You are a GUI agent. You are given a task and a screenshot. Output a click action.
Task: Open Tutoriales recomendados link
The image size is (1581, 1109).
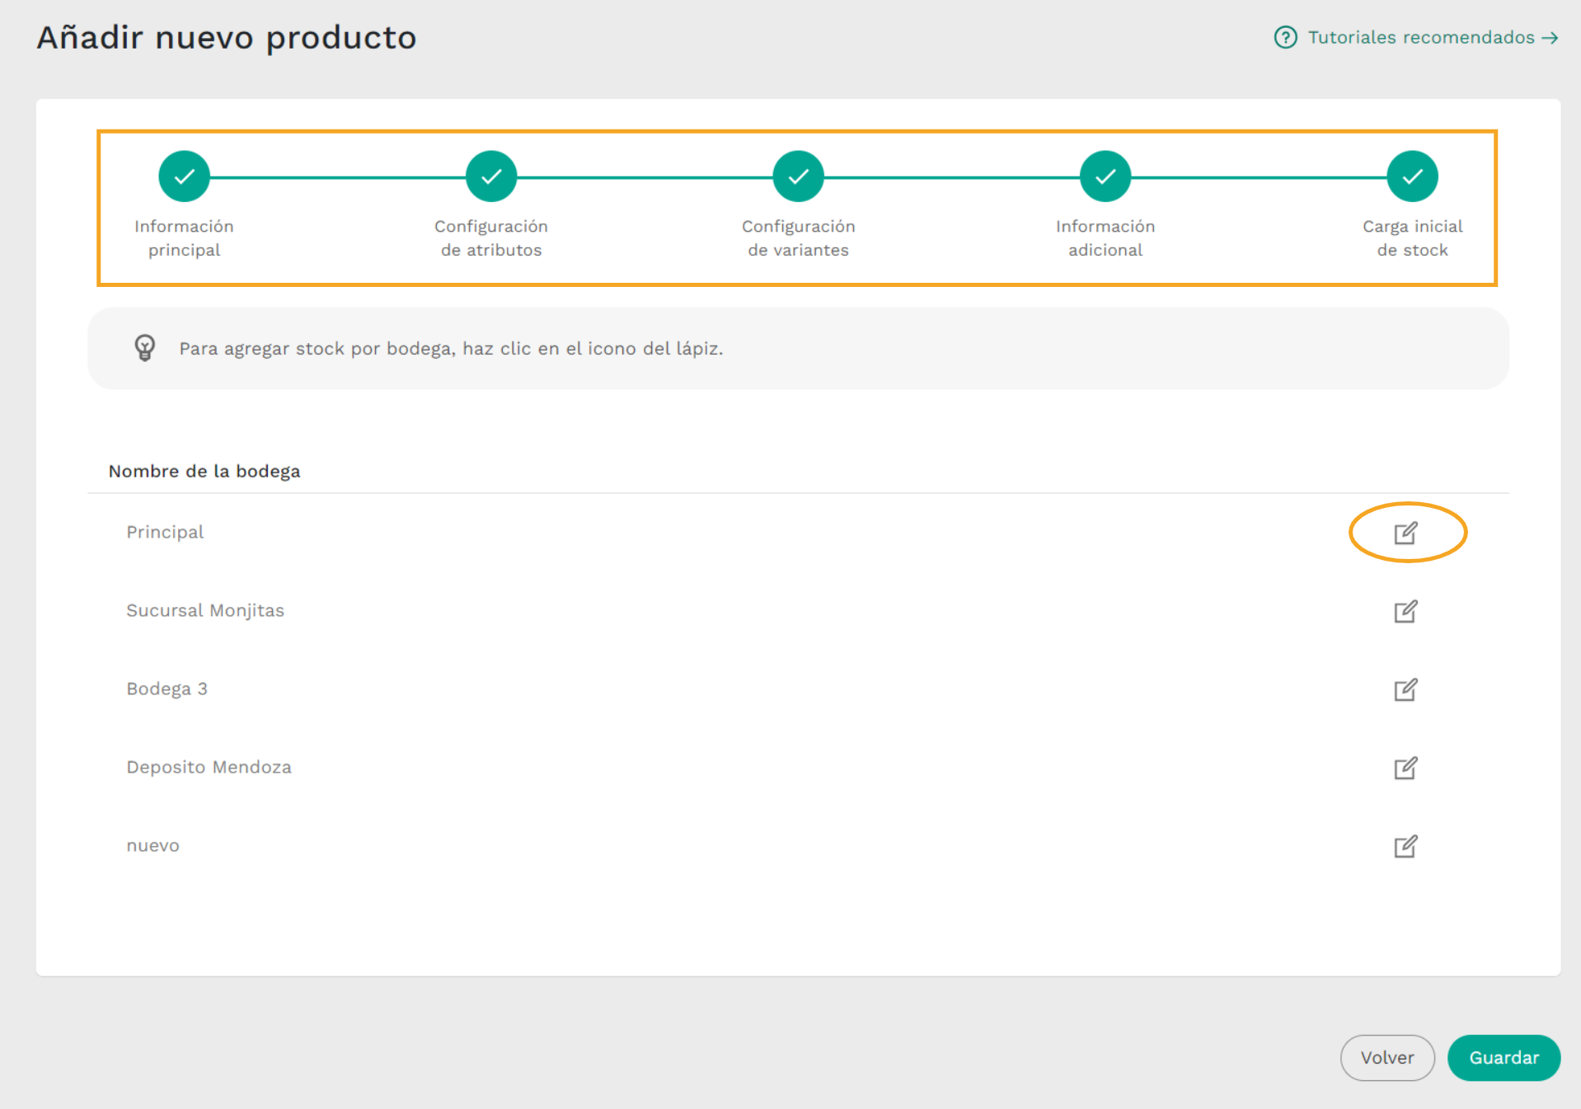(x=1433, y=37)
